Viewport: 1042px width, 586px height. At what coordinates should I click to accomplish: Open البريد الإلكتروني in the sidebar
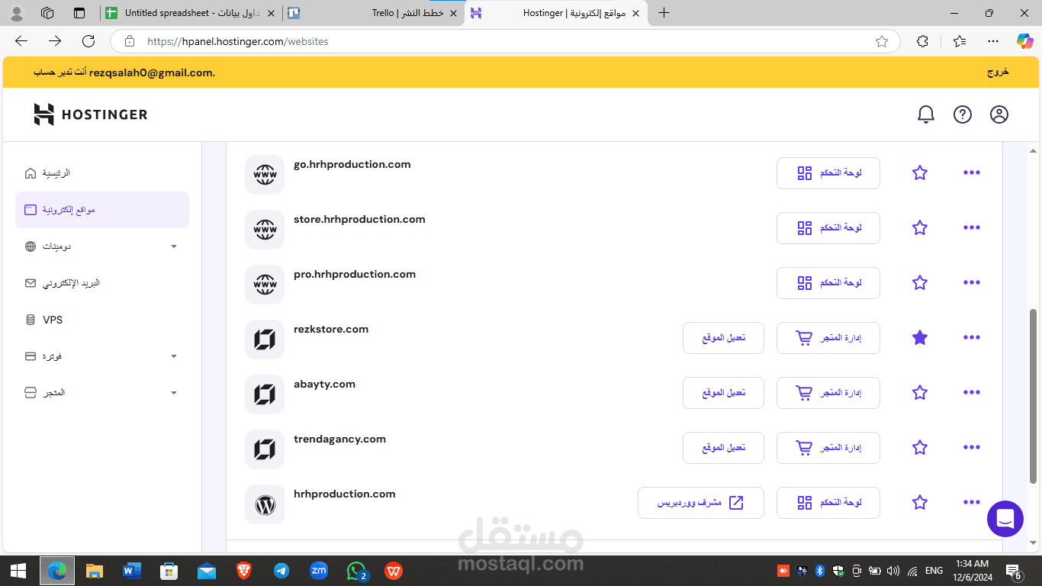102,283
